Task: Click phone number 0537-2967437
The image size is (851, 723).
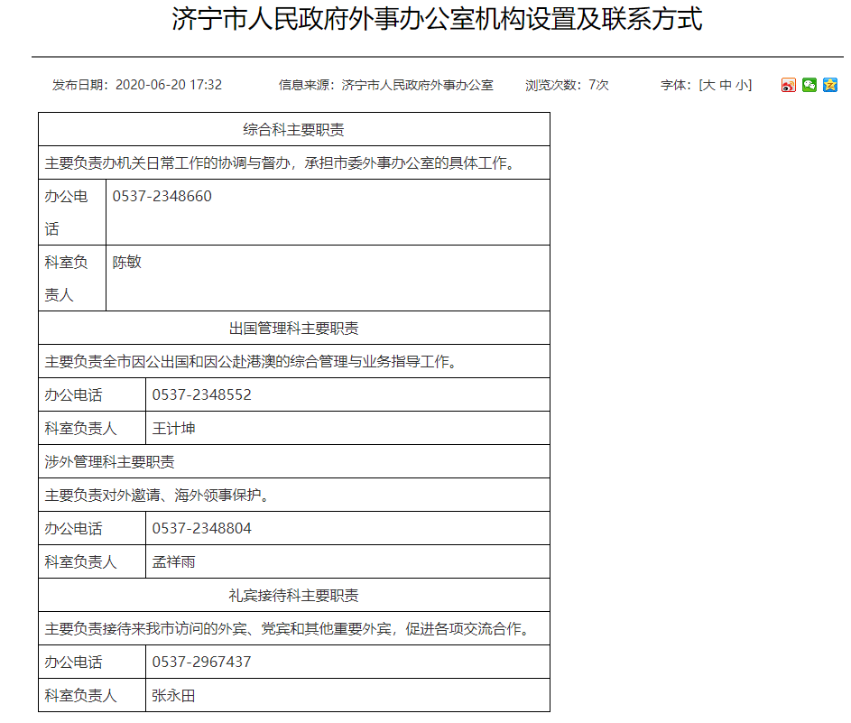Action: coord(202,662)
